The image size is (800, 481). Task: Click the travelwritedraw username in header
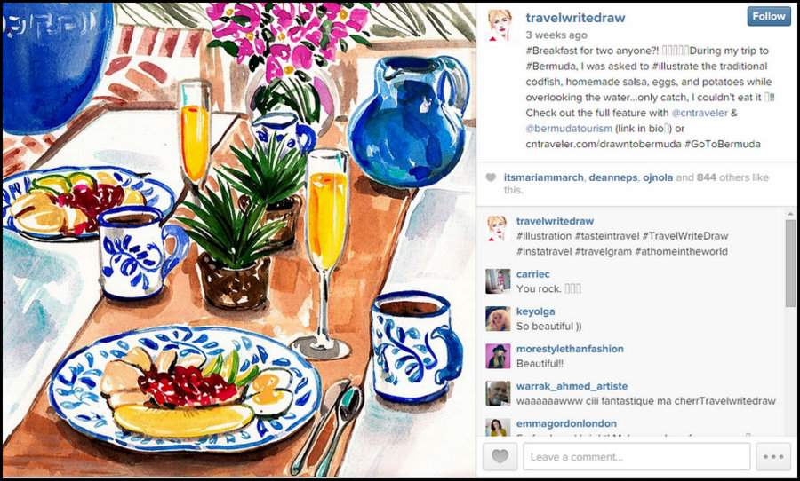coord(575,18)
